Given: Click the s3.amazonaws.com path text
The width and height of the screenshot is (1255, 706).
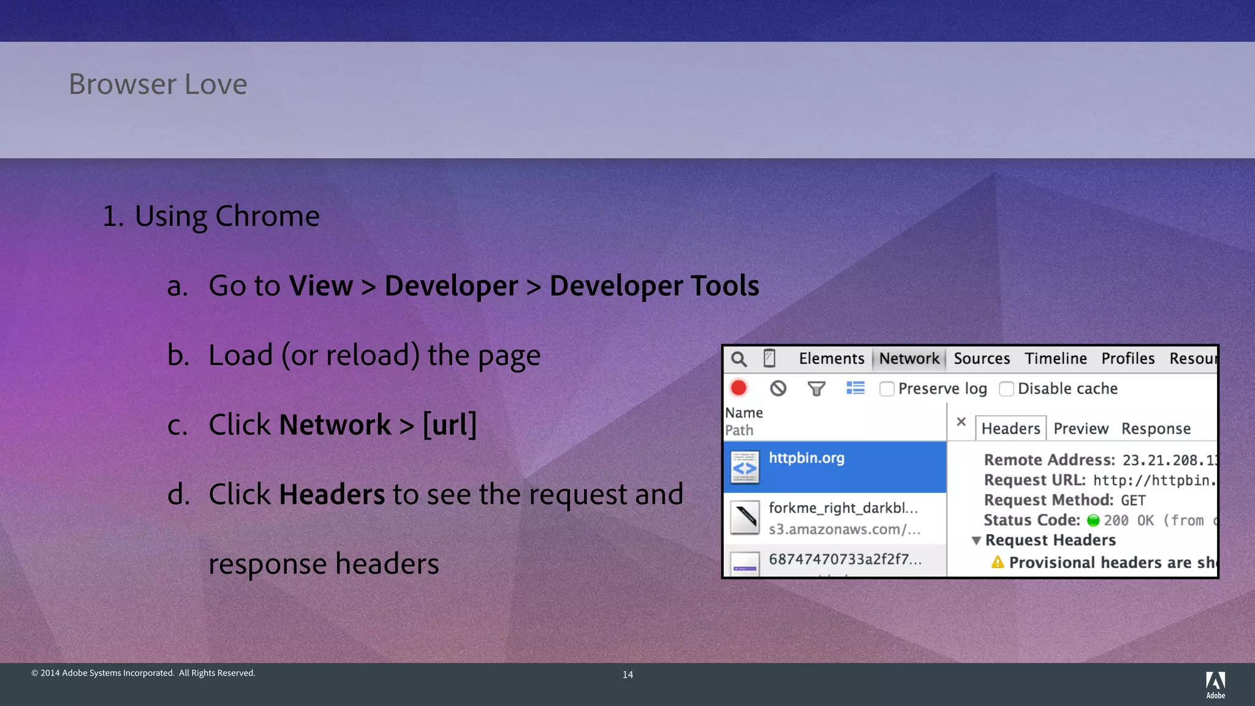Looking at the screenshot, I should 844,529.
